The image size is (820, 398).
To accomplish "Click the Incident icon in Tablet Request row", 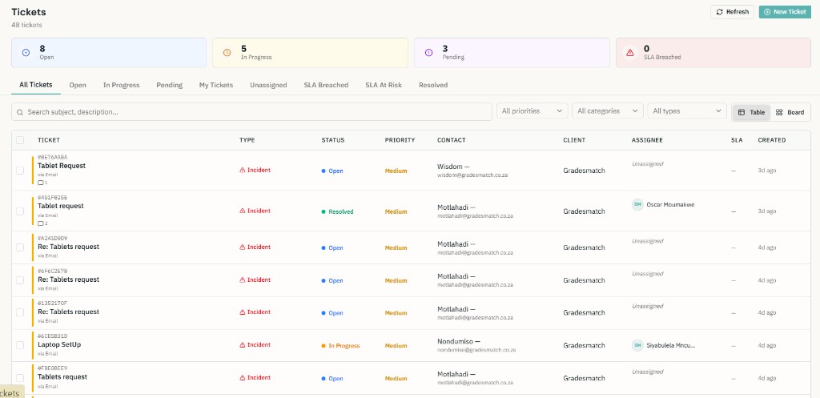I will tap(242, 170).
